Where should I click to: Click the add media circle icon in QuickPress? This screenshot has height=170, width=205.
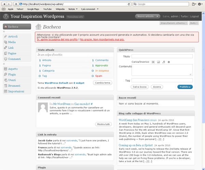pos(169,62)
